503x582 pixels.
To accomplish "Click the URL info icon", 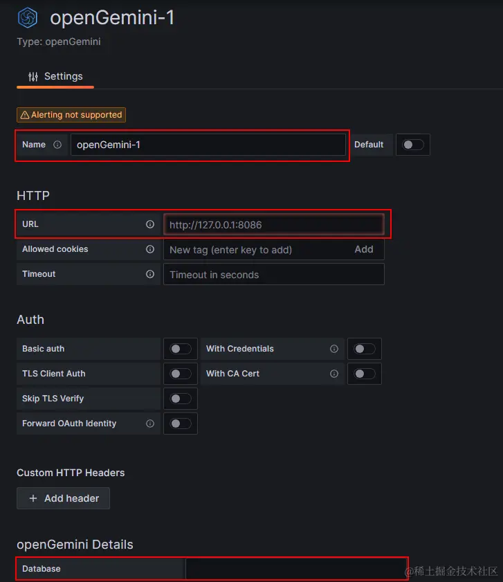I will (x=150, y=224).
